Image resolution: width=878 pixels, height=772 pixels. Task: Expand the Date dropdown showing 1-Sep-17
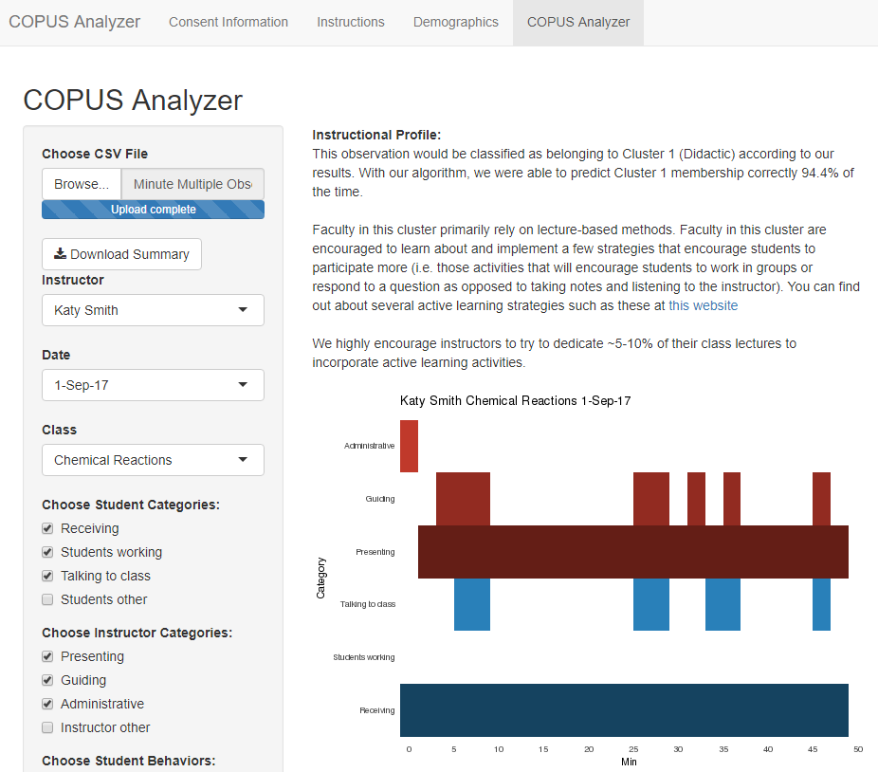coord(153,385)
